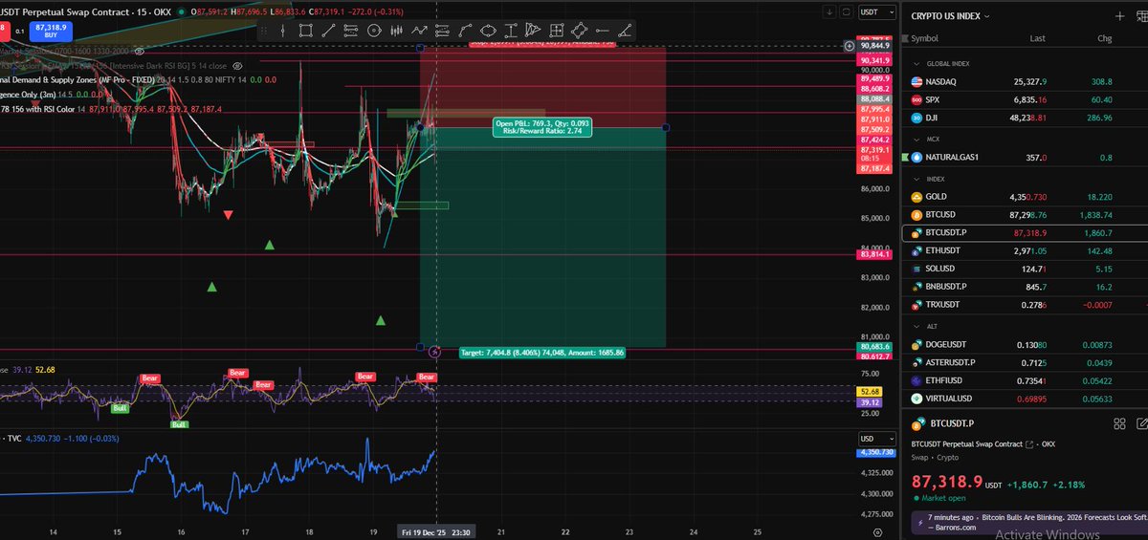Viewport: 1148px width, 540px height.
Task: Select SOLUSD row in the watchlist
Action: click(1025, 268)
